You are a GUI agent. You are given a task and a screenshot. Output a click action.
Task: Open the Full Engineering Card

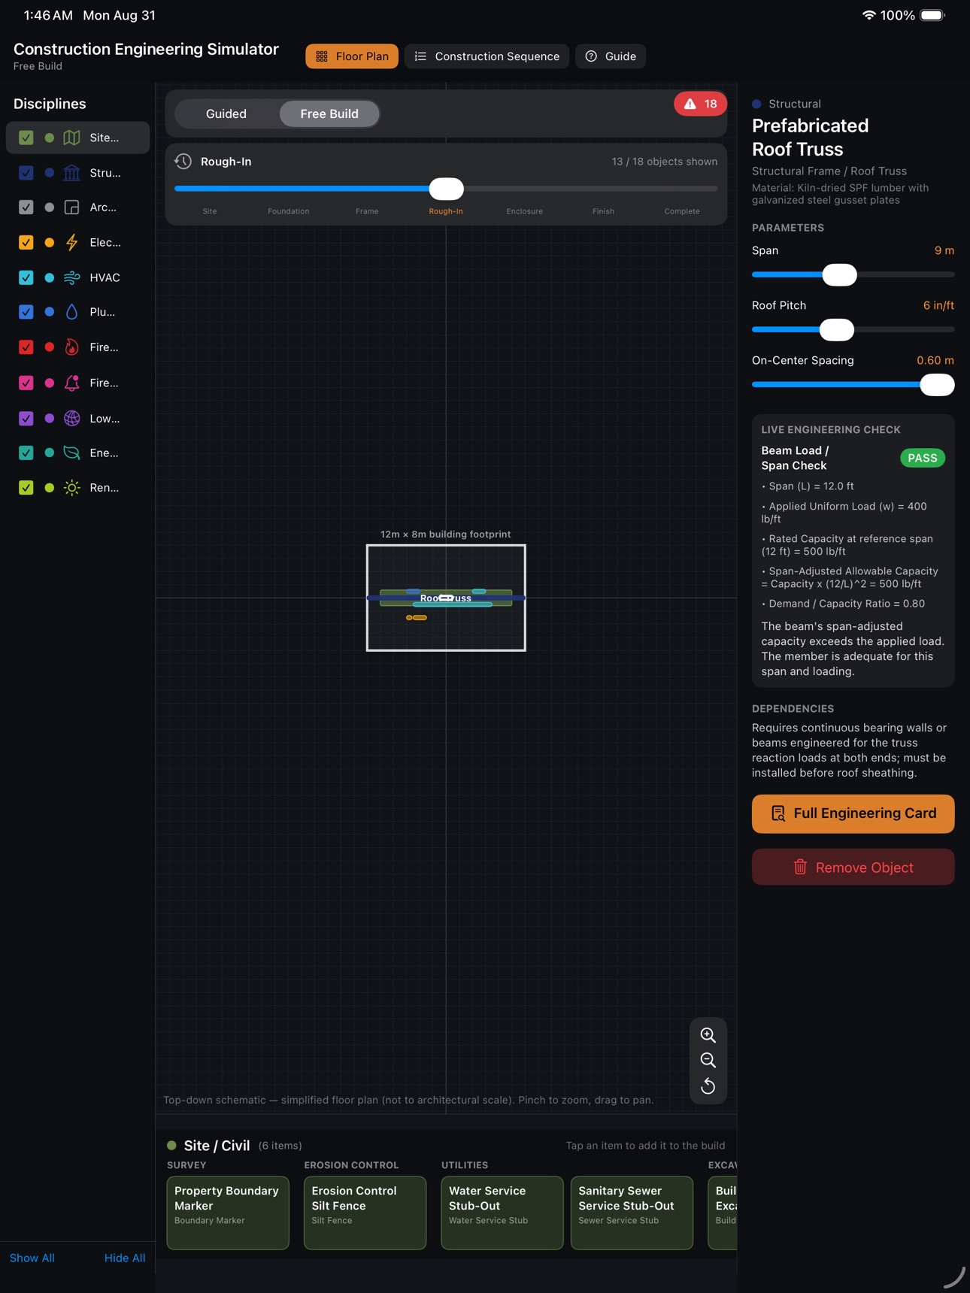[x=853, y=813]
